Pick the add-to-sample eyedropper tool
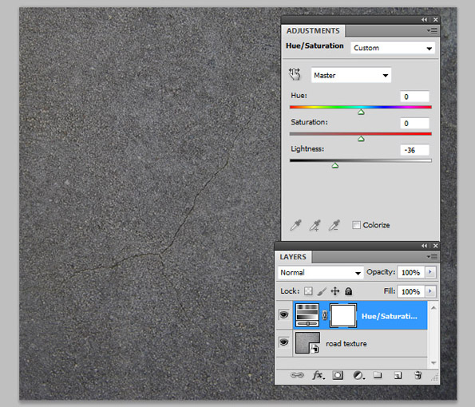This screenshot has width=475, height=407. pos(315,225)
